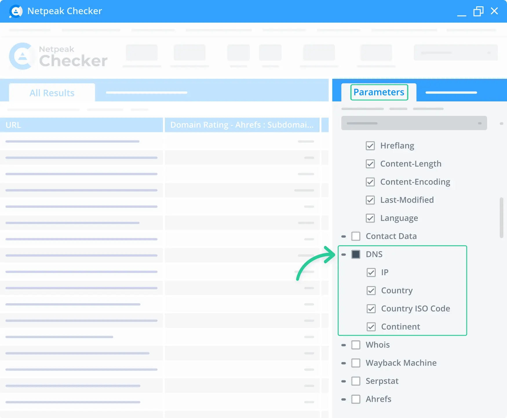Viewport: 507px width, 418px height.
Task: Toggle the Ahrefs group expander
Action: [x=344, y=399]
